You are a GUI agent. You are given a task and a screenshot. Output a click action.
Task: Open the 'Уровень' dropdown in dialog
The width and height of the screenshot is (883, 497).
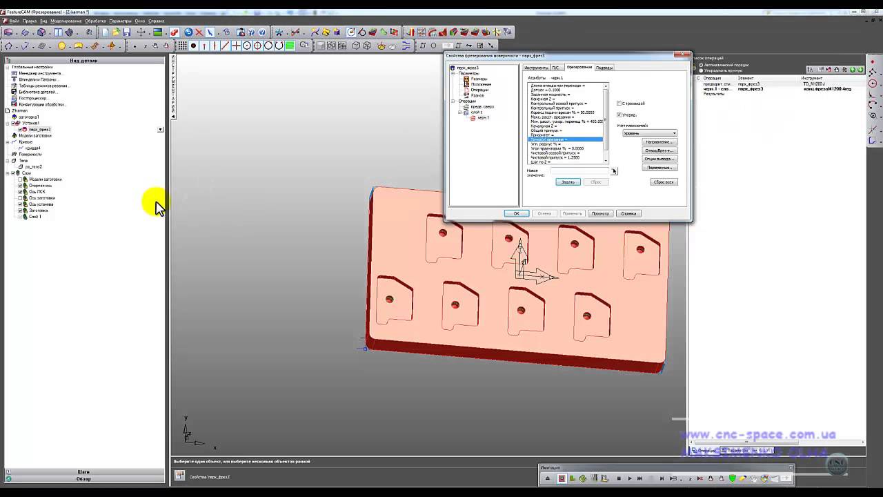[649, 133]
